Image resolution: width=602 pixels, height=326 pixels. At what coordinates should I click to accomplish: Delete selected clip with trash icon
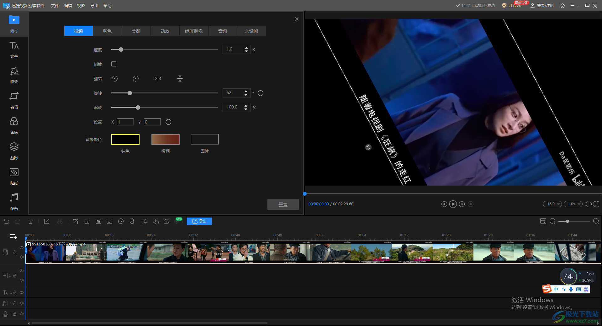[x=30, y=221]
